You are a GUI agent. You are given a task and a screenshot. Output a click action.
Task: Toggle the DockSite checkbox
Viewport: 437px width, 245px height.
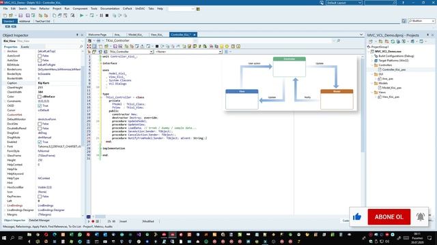(x=40, y=124)
